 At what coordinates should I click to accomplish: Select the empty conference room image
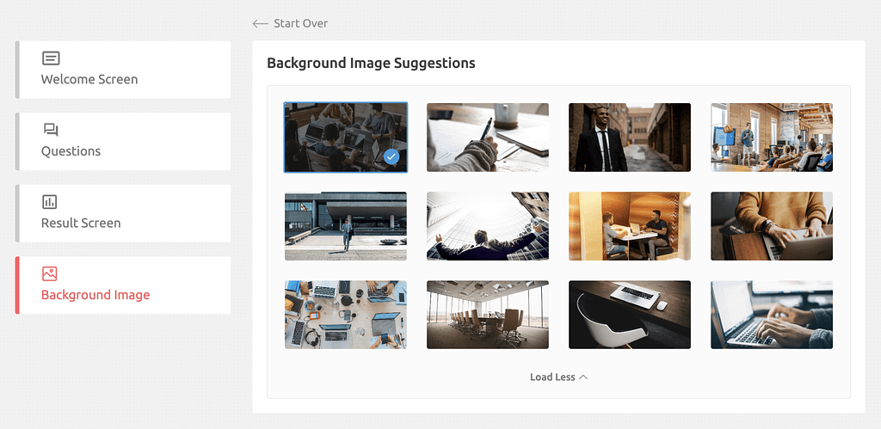(x=487, y=315)
